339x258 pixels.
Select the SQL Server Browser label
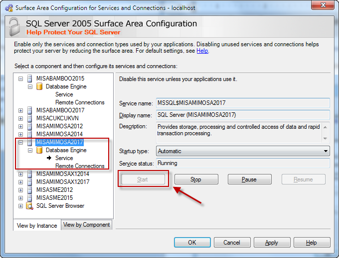pos(60,206)
